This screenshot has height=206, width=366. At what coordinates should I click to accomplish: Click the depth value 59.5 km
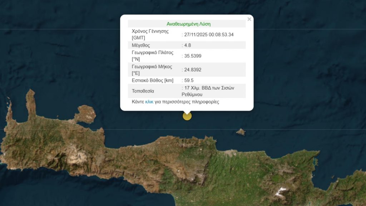pos(189,80)
